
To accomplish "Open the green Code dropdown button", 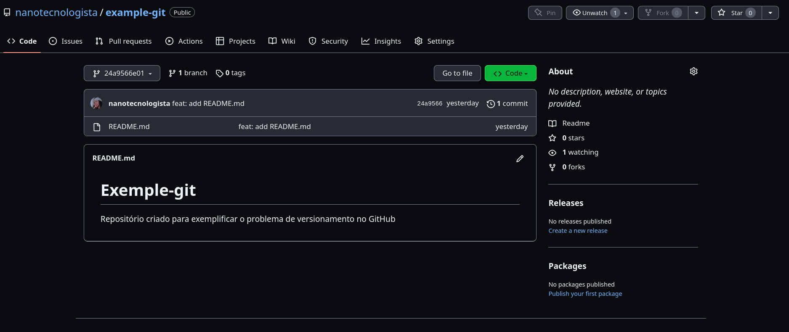I will click(510, 73).
